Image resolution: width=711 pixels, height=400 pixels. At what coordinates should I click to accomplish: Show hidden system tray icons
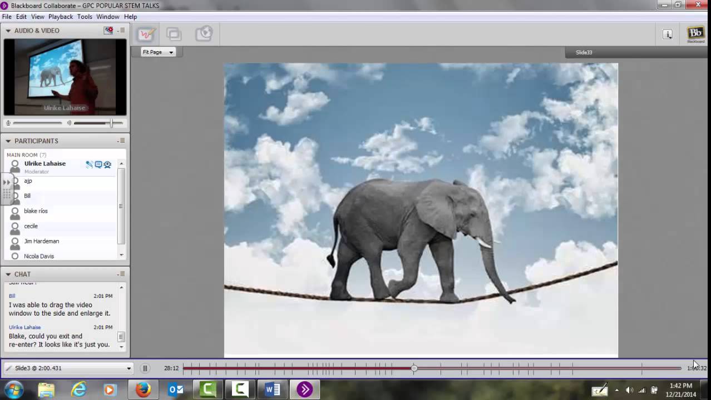[616, 391]
